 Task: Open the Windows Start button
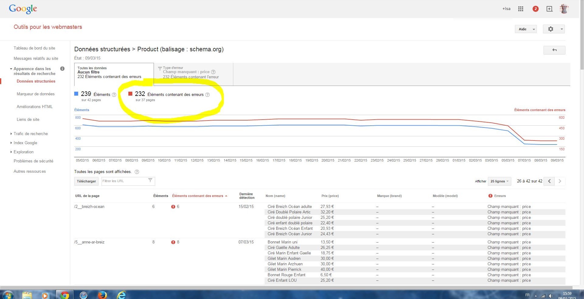(x=8, y=295)
